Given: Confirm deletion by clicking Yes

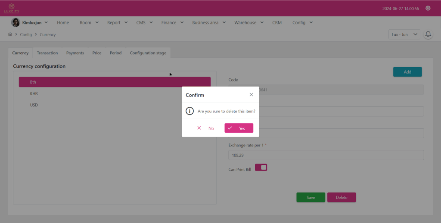Looking at the screenshot, I should (x=239, y=128).
